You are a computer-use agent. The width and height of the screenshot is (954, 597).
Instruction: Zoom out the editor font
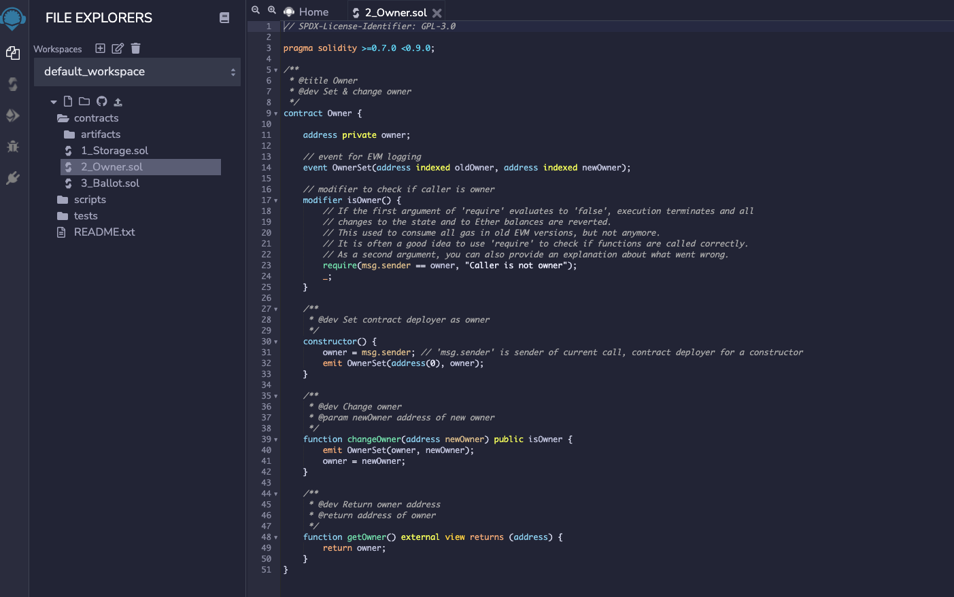256,10
